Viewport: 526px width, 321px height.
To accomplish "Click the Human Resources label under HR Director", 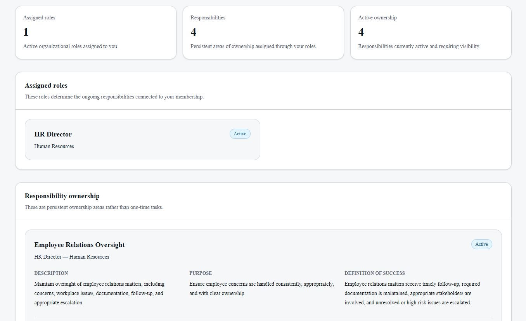I will coord(54,146).
